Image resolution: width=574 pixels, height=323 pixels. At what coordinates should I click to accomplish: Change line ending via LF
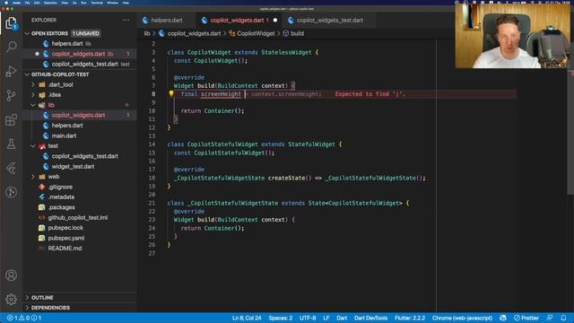click(326, 318)
